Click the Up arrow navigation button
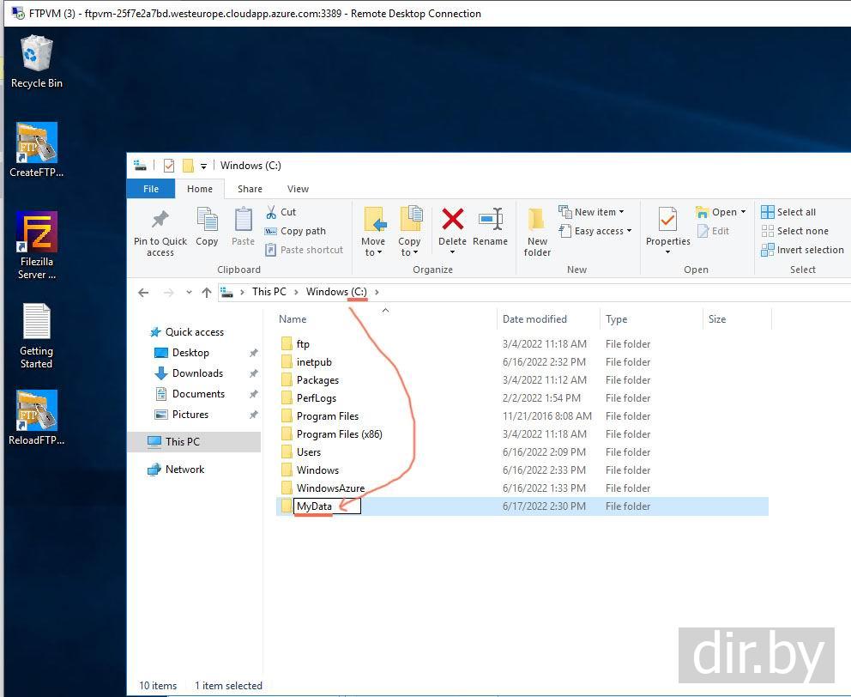 point(206,292)
